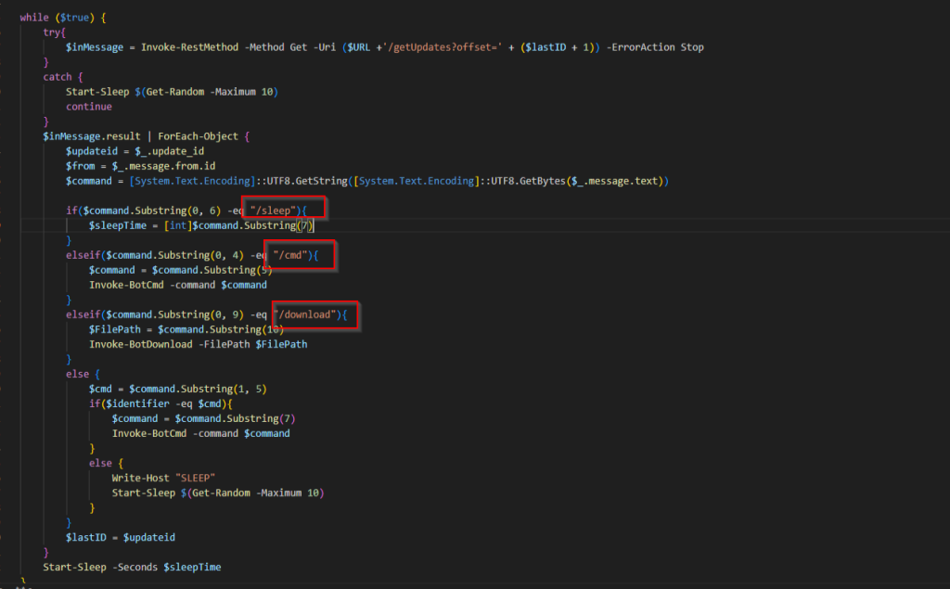This screenshot has width=950, height=589.
Task: Click '-ErrorAction Stop' text
Action: click(655, 47)
